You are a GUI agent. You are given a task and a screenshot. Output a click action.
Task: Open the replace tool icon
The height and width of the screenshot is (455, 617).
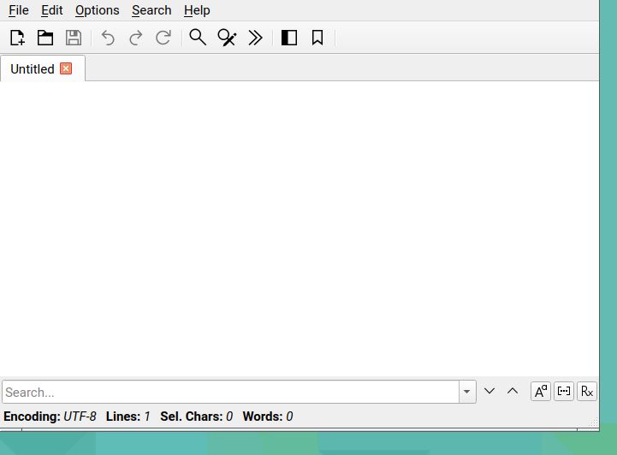(x=227, y=38)
